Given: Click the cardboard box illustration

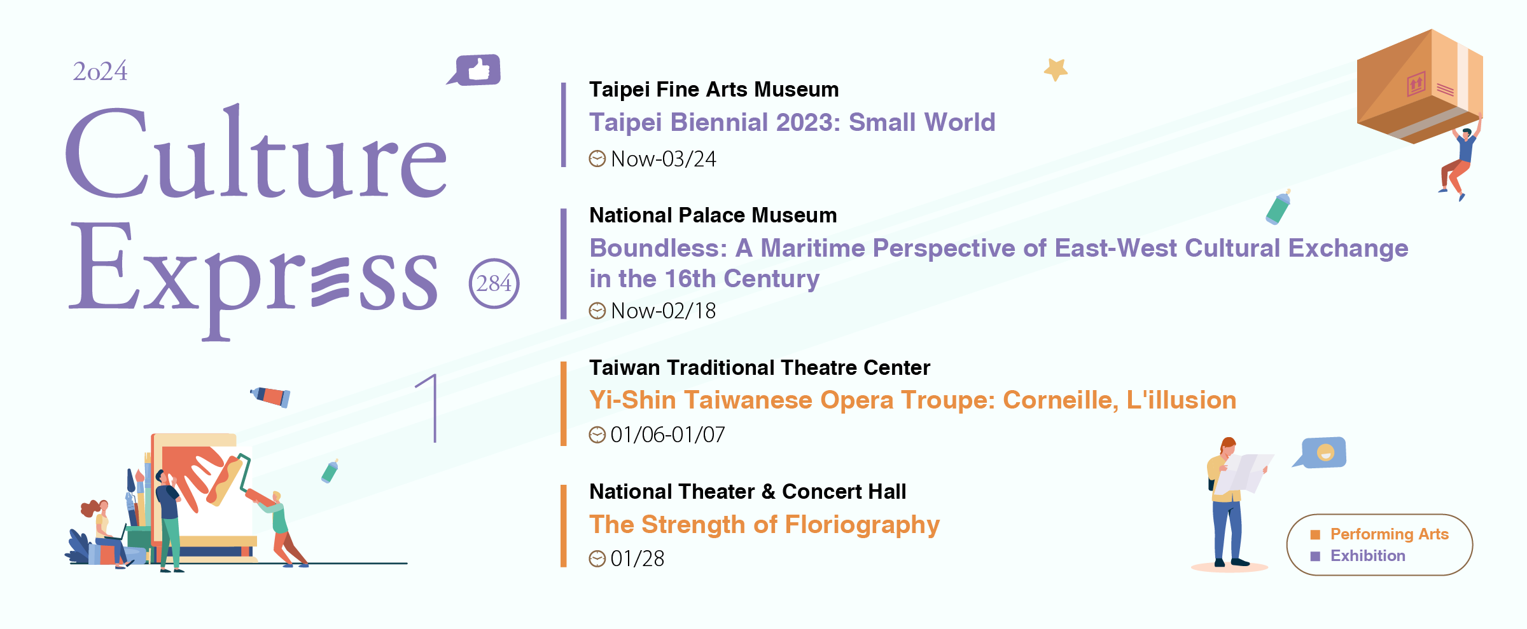Looking at the screenshot, I should click(x=1419, y=86).
